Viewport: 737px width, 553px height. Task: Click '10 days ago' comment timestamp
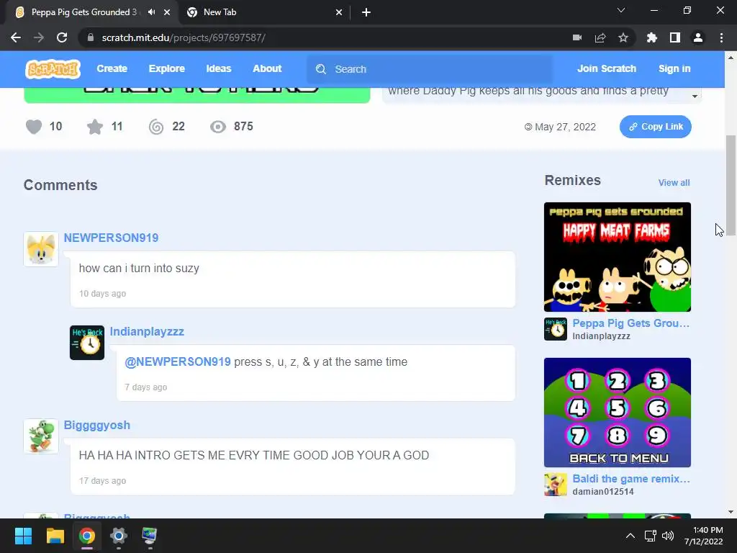tap(102, 294)
